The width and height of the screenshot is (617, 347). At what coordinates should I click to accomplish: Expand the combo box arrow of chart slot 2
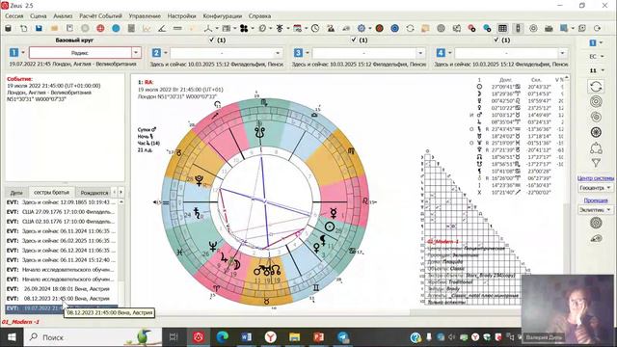[278, 53]
